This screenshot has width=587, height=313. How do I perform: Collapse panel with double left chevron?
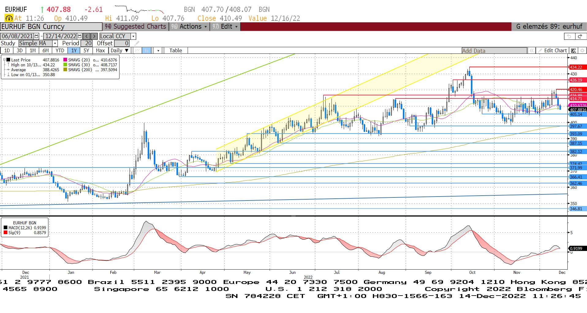click(x=532, y=50)
